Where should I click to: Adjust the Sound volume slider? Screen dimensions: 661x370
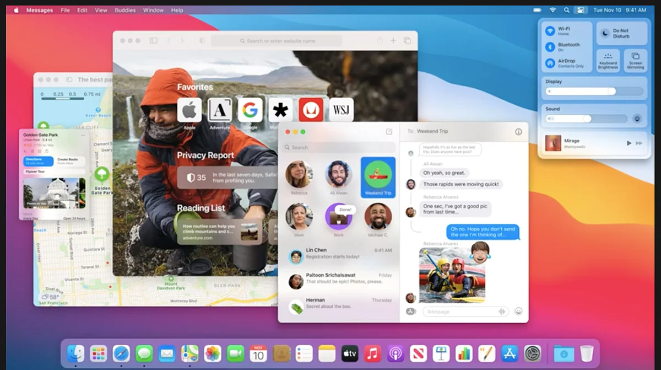point(586,119)
